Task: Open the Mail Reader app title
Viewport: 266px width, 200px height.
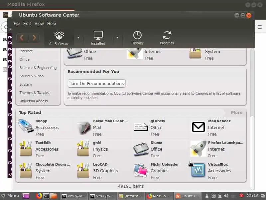Action: coord(219,121)
